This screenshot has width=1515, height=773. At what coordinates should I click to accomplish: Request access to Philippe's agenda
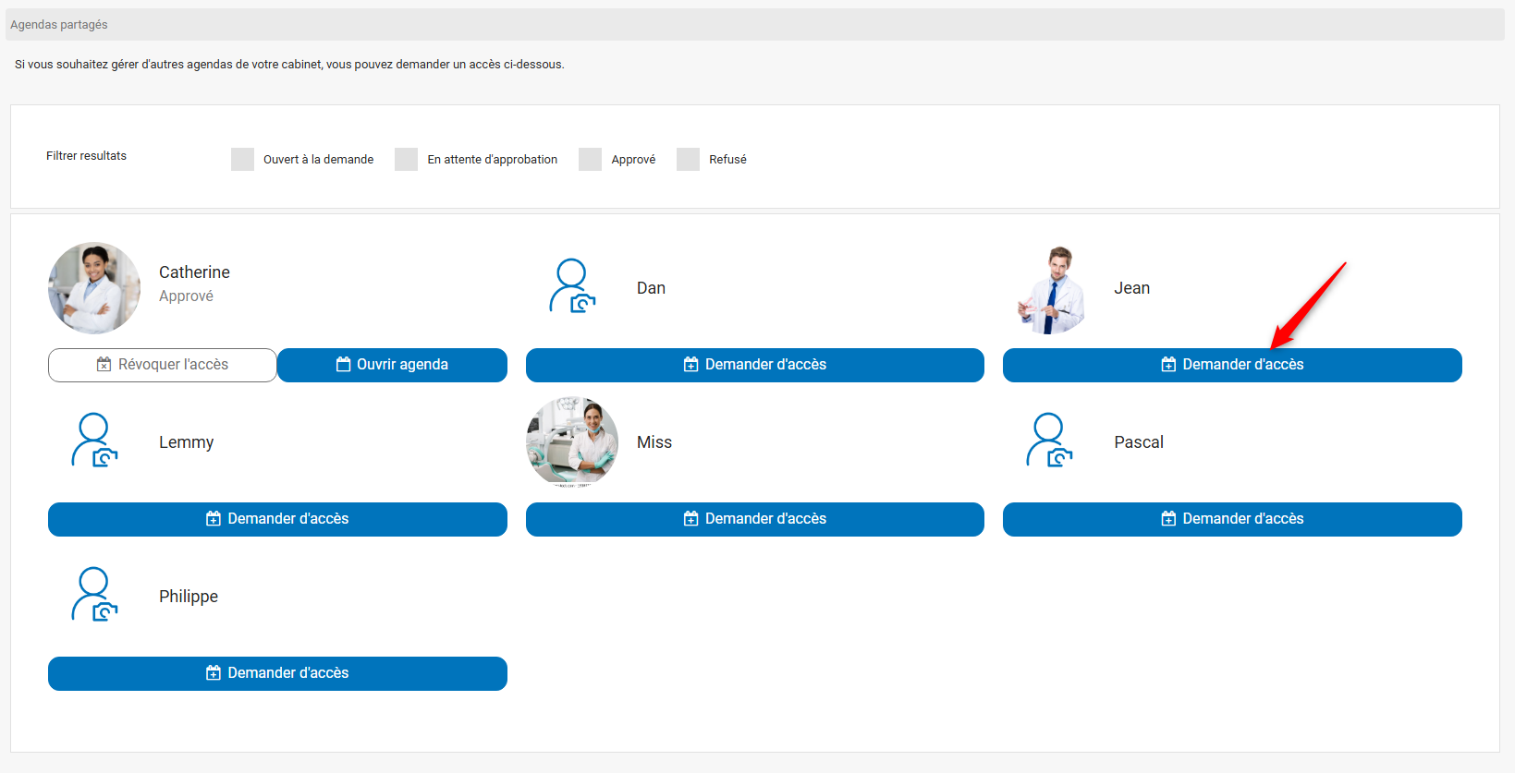(x=277, y=673)
